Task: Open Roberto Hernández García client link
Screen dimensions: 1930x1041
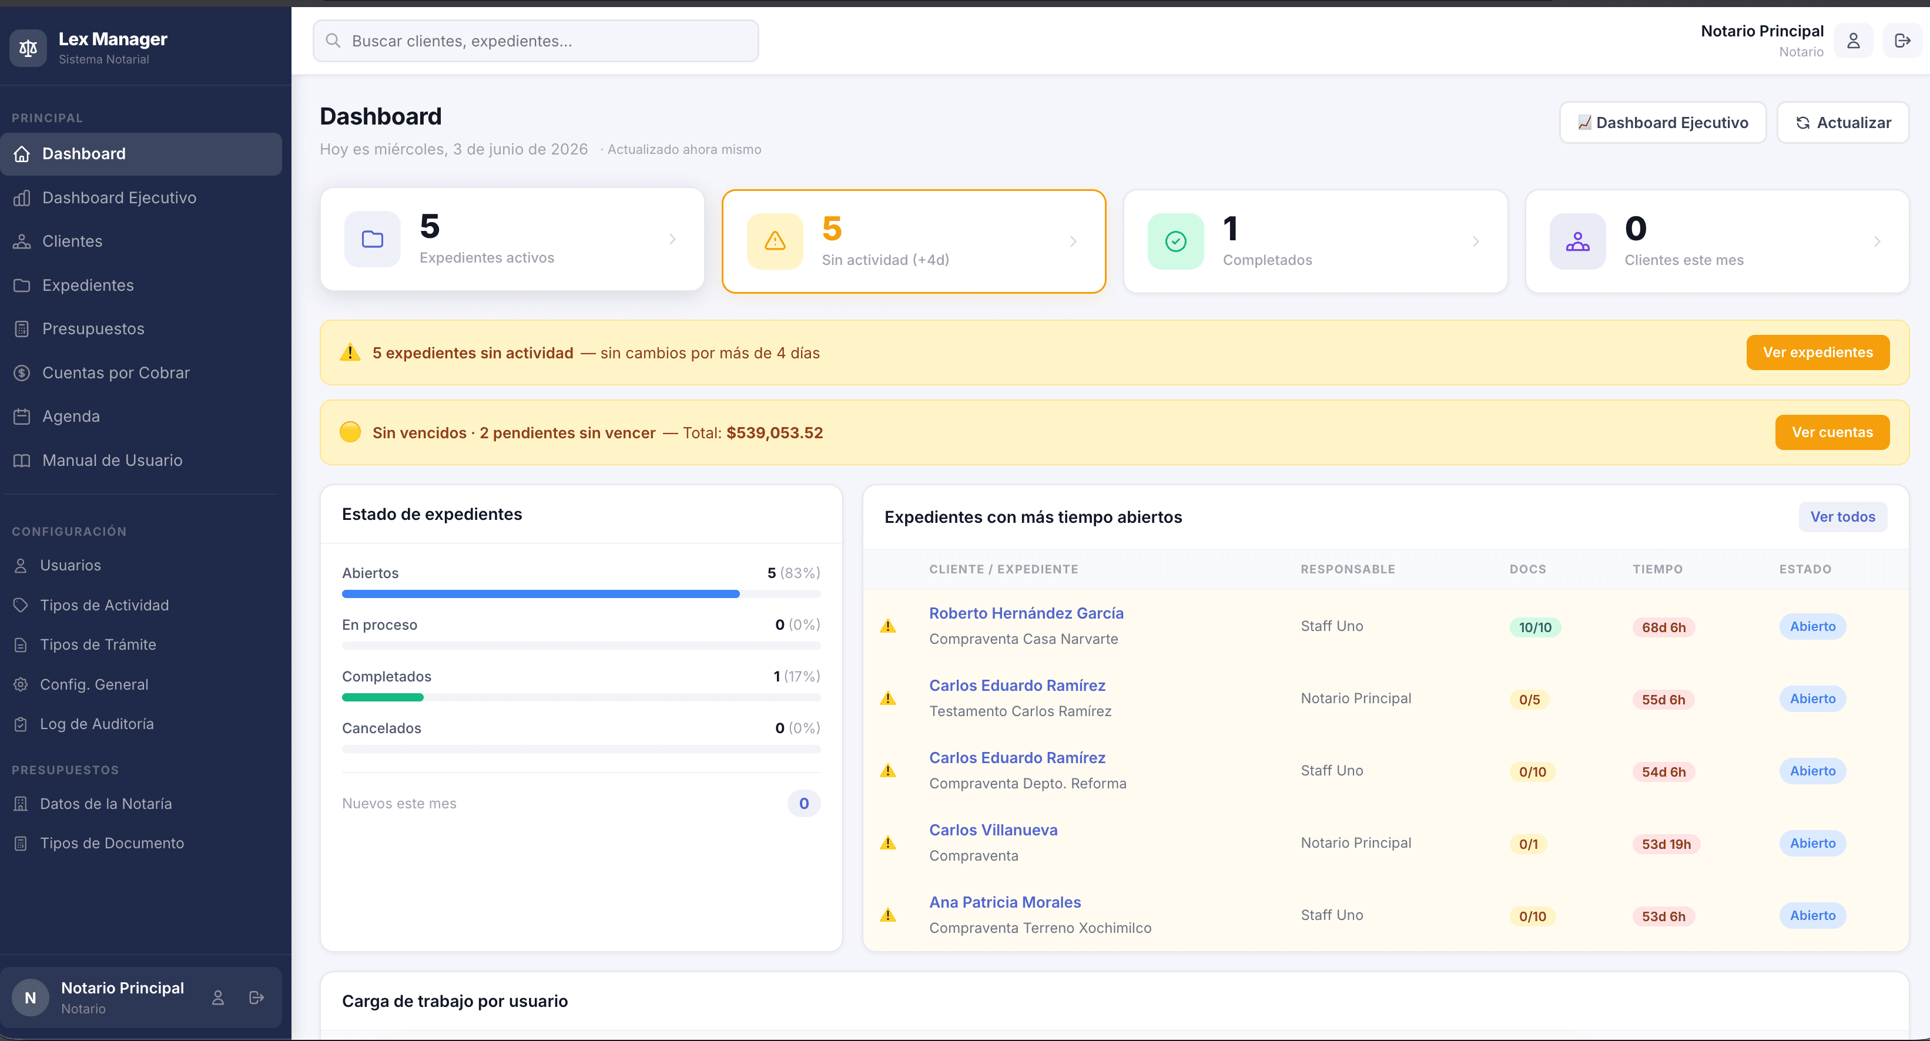Action: coord(1026,613)
